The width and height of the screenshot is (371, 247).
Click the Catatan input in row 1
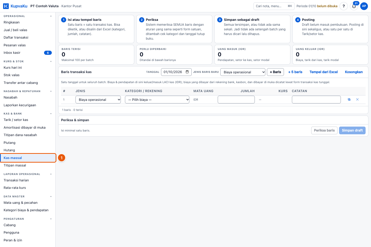tap(316, 100)
